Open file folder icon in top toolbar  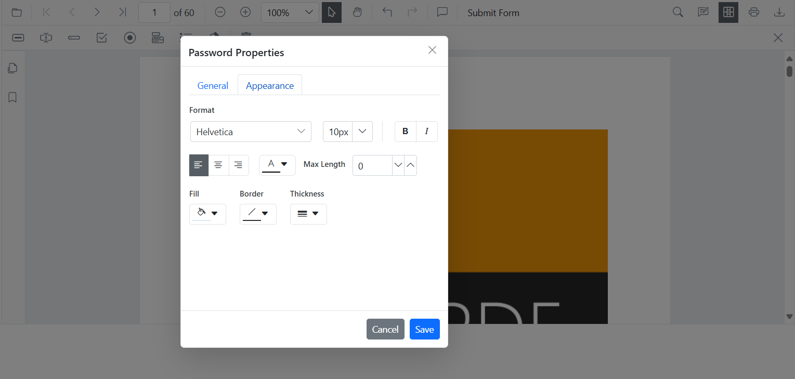[17, 12]
